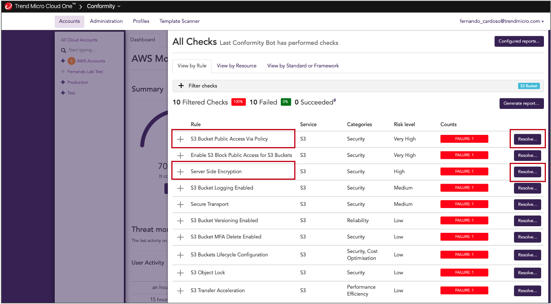Click Performance Efficiency category text
Viewport: 551px width, 304px height.
[361, 291]
